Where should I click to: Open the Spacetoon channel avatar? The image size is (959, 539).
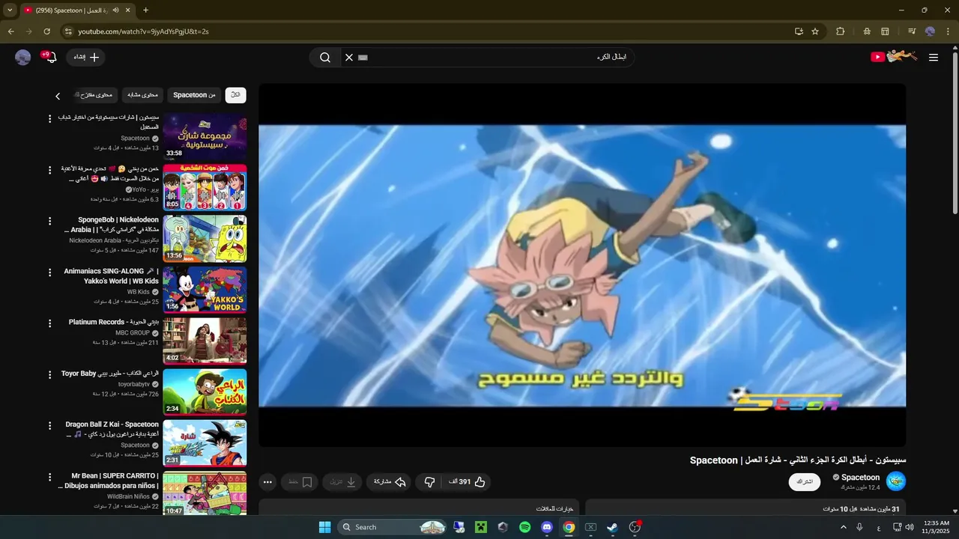coord(896,481)
